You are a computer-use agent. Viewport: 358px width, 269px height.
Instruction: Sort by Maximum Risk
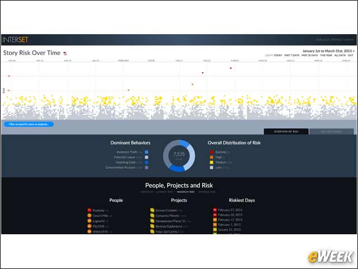click(x=186, y=192)
